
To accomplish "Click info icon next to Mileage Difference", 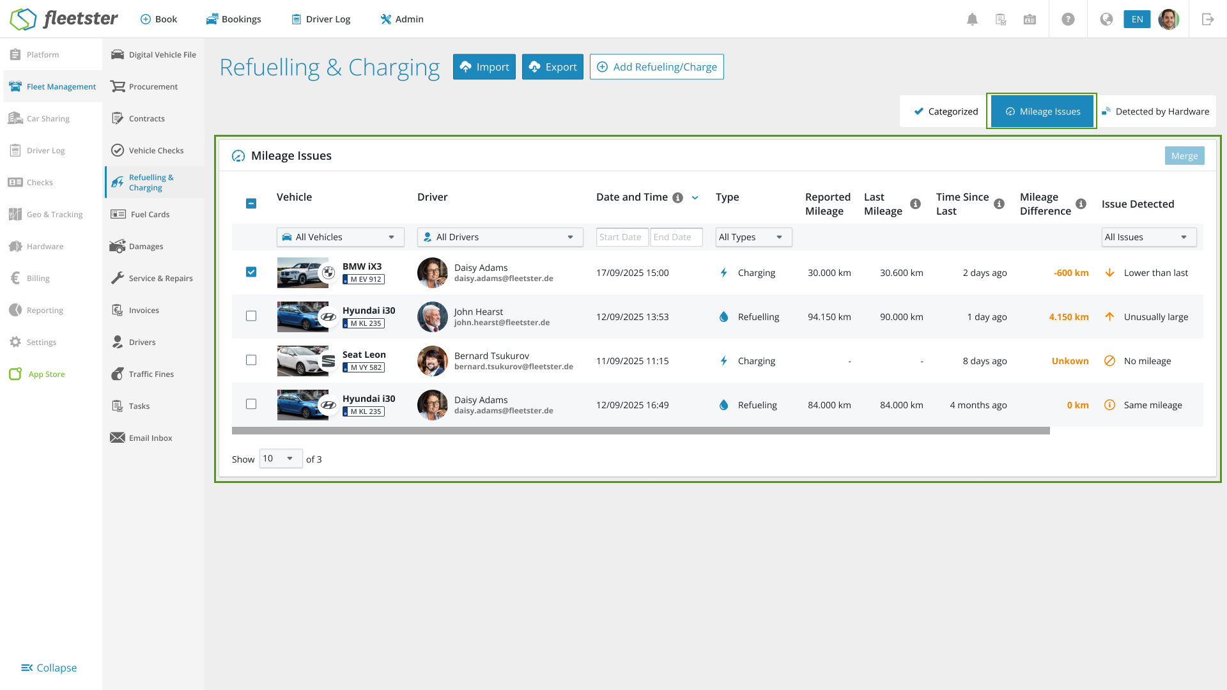I will [x=1081, y=204].
